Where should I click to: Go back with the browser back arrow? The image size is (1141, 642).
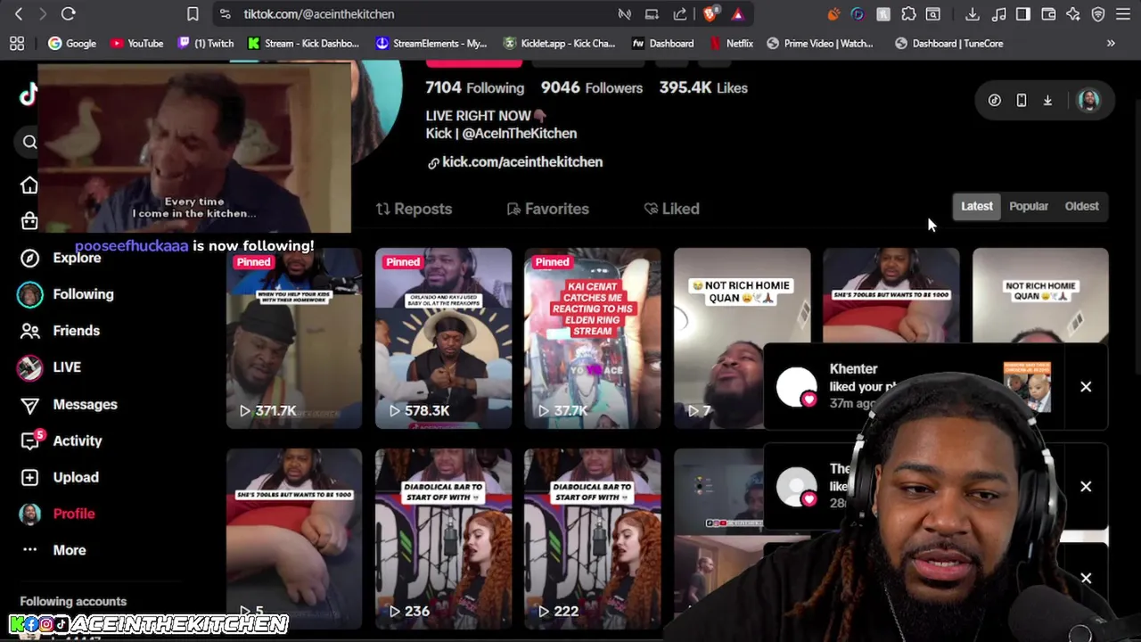coord(19,14)
